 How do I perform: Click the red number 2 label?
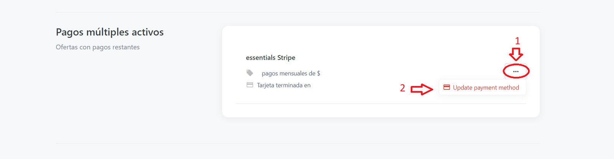(x=403, y=88)
